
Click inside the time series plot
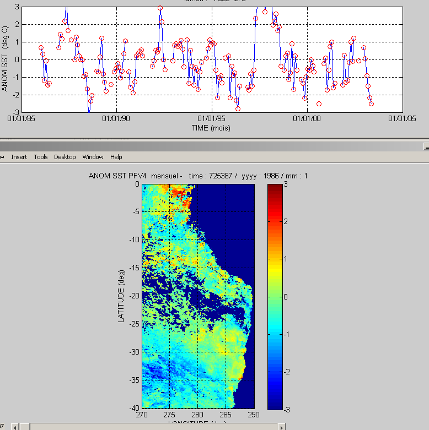pyautogui.click(x=212, y=59)
